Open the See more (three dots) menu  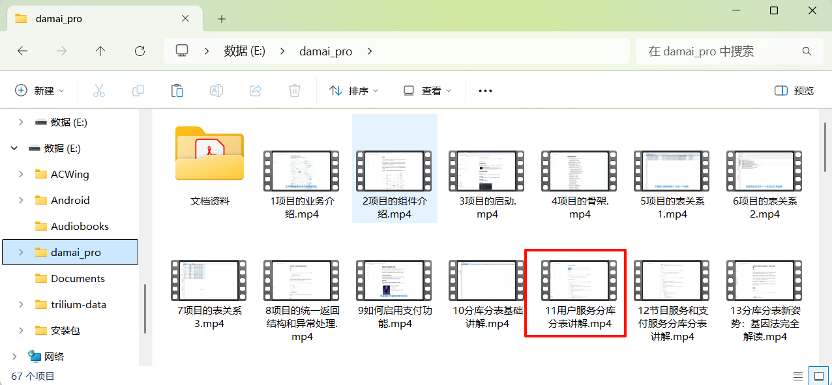tap(485, 91)
